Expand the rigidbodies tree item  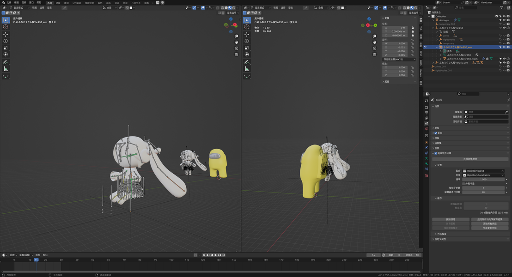pyautogui.click(x=437, y=40)
